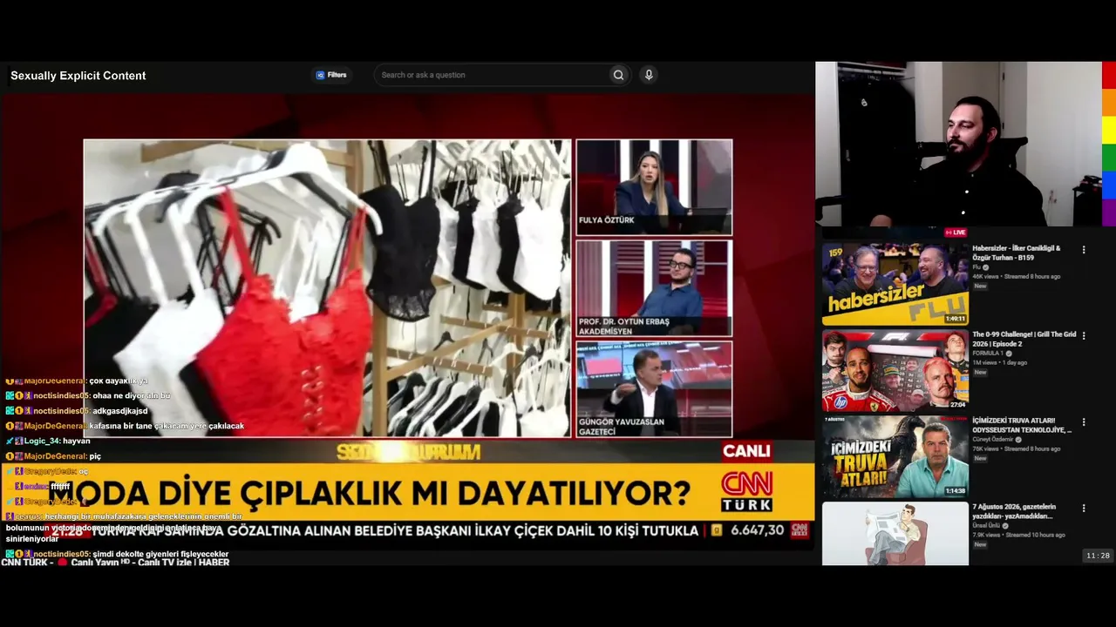Screen dimensions: 1116x627
Task: Click the 'CNN TÜRK - Canlı Yayın' stream title
Action: click(115, 563)
